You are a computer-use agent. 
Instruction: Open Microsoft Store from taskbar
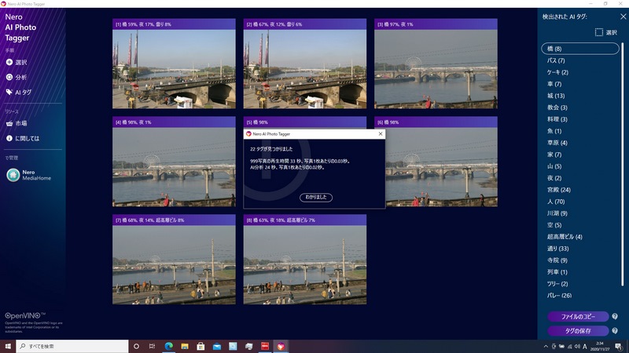coord(200,346)
